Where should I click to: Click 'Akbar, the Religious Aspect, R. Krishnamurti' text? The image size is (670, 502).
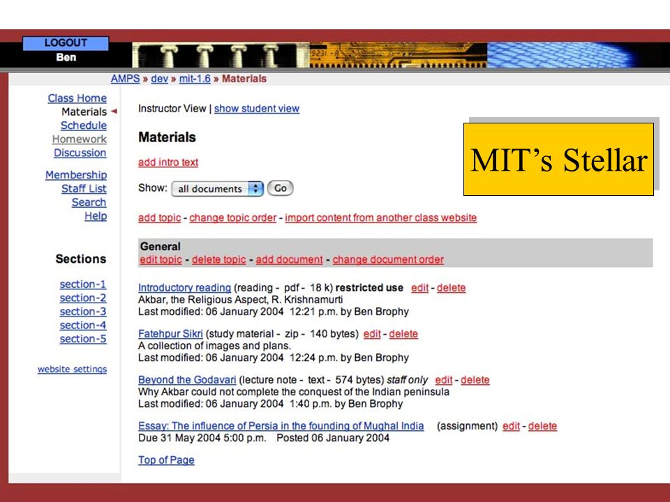(241, 300)
